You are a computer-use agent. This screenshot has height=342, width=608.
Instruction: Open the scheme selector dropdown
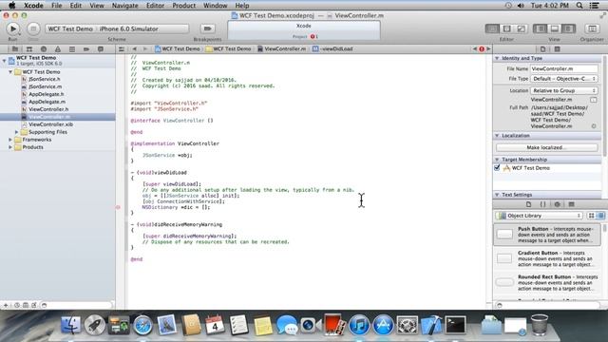click(117, 29)
